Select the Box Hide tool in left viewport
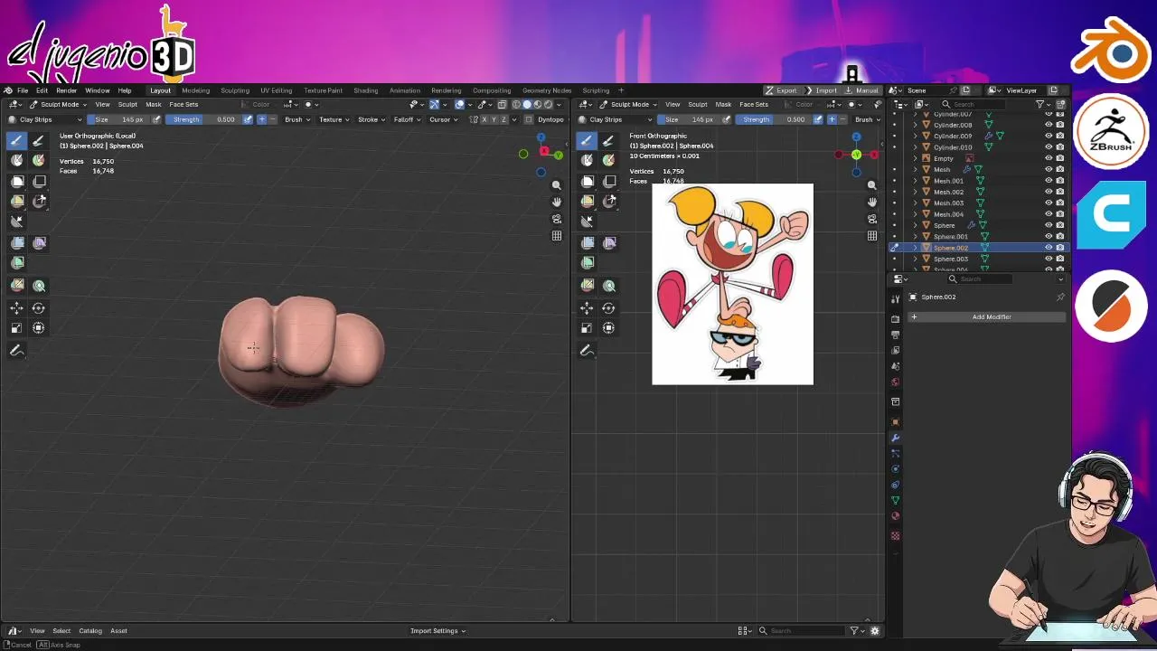 [x=39, y=181]
